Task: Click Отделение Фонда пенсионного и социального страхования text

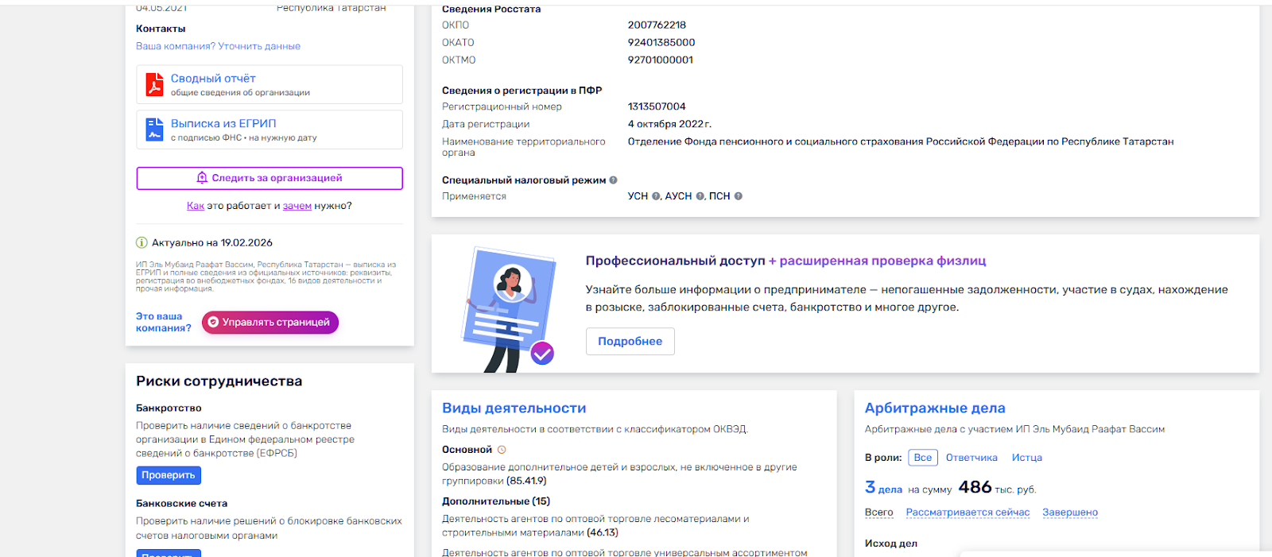Action: pos(901,141)
